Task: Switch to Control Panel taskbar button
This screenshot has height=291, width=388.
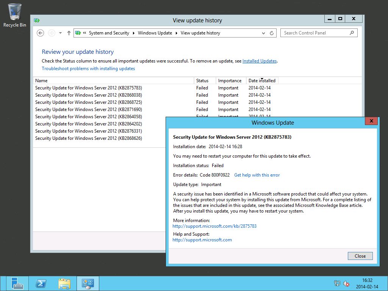Action: pos(88,283)
